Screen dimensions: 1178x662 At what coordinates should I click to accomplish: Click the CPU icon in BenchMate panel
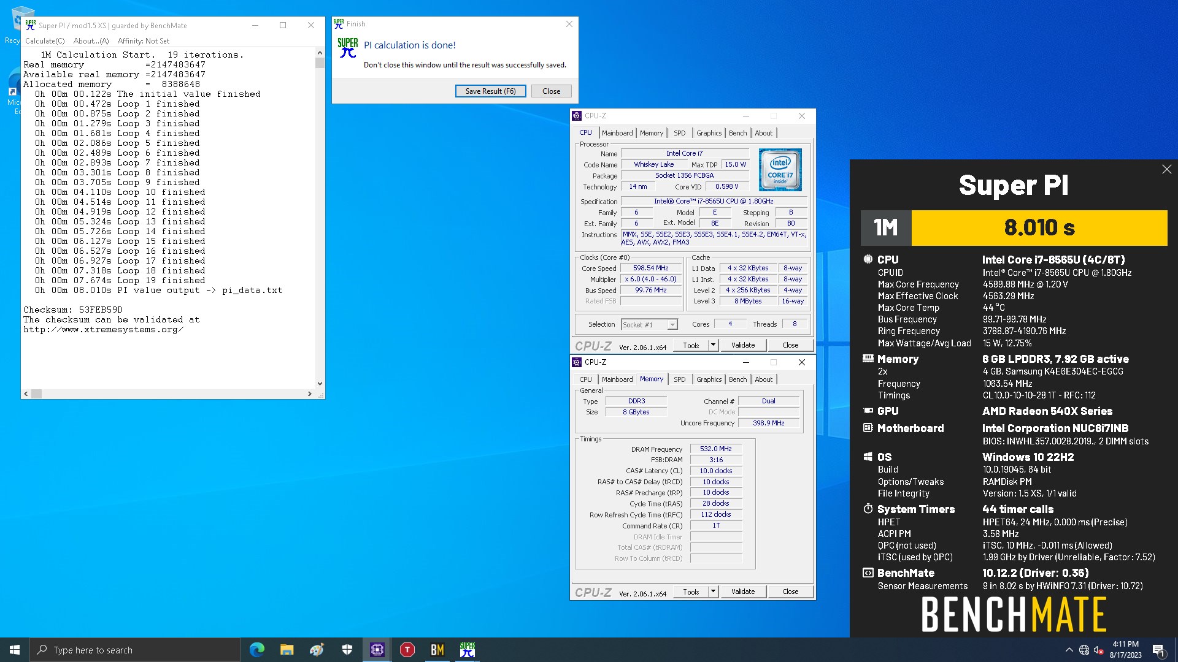point(868,259)
